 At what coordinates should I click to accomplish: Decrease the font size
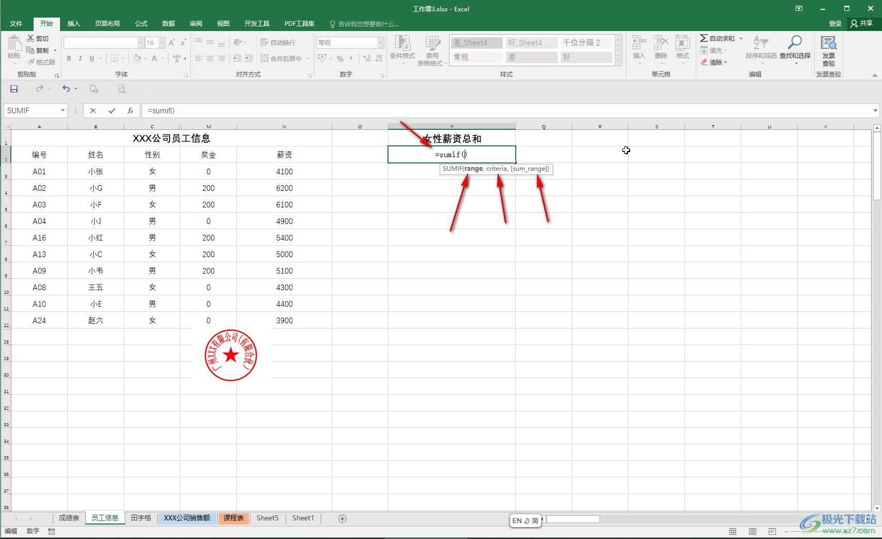coord(183,42)
